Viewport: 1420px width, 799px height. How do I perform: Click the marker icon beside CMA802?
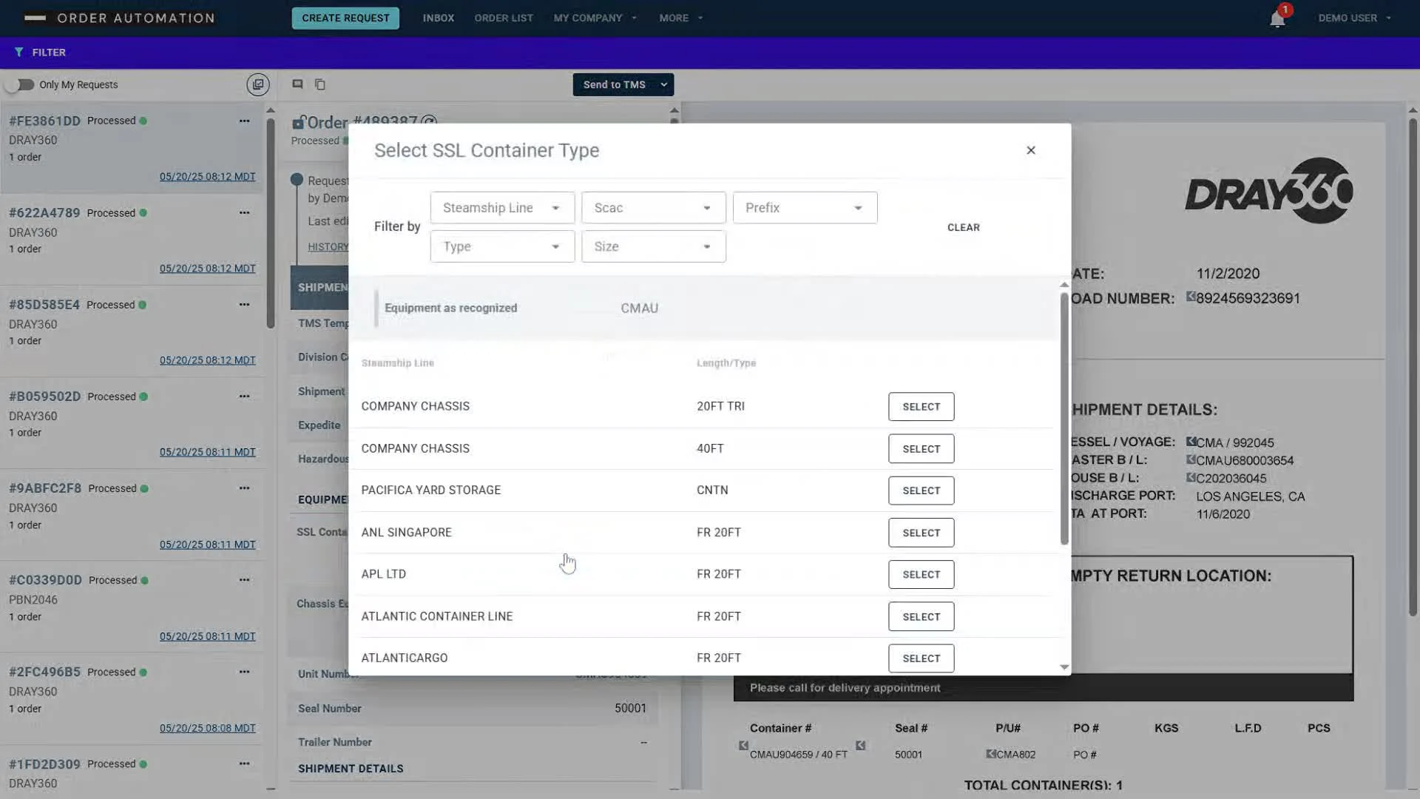990,754
